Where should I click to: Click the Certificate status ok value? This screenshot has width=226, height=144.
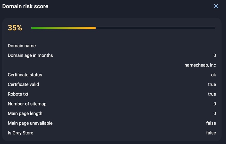213,75
